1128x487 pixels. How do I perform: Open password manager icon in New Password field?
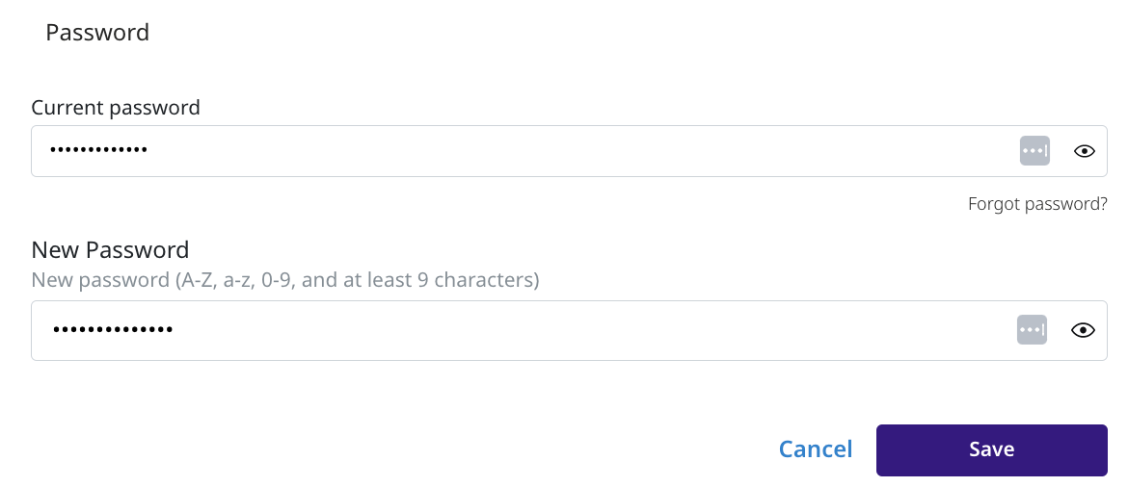click(x=1032, y=330)
